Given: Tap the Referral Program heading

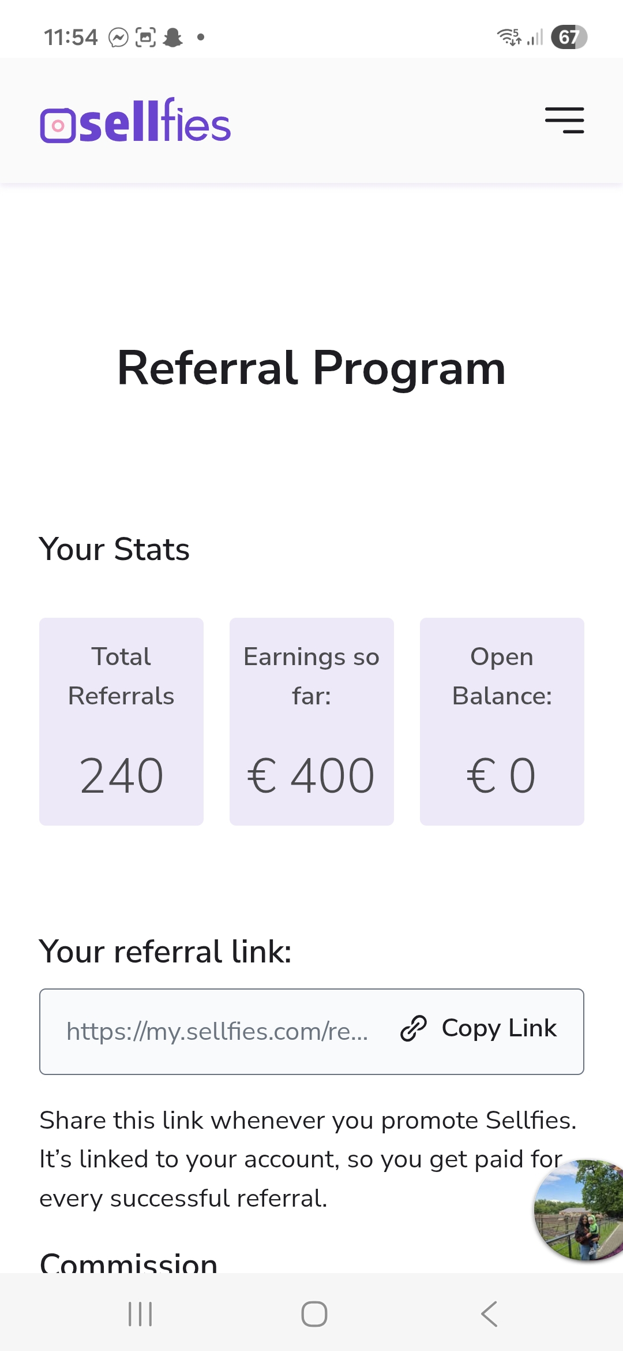Looking at the screenshot, I should (x=311, y=368).
